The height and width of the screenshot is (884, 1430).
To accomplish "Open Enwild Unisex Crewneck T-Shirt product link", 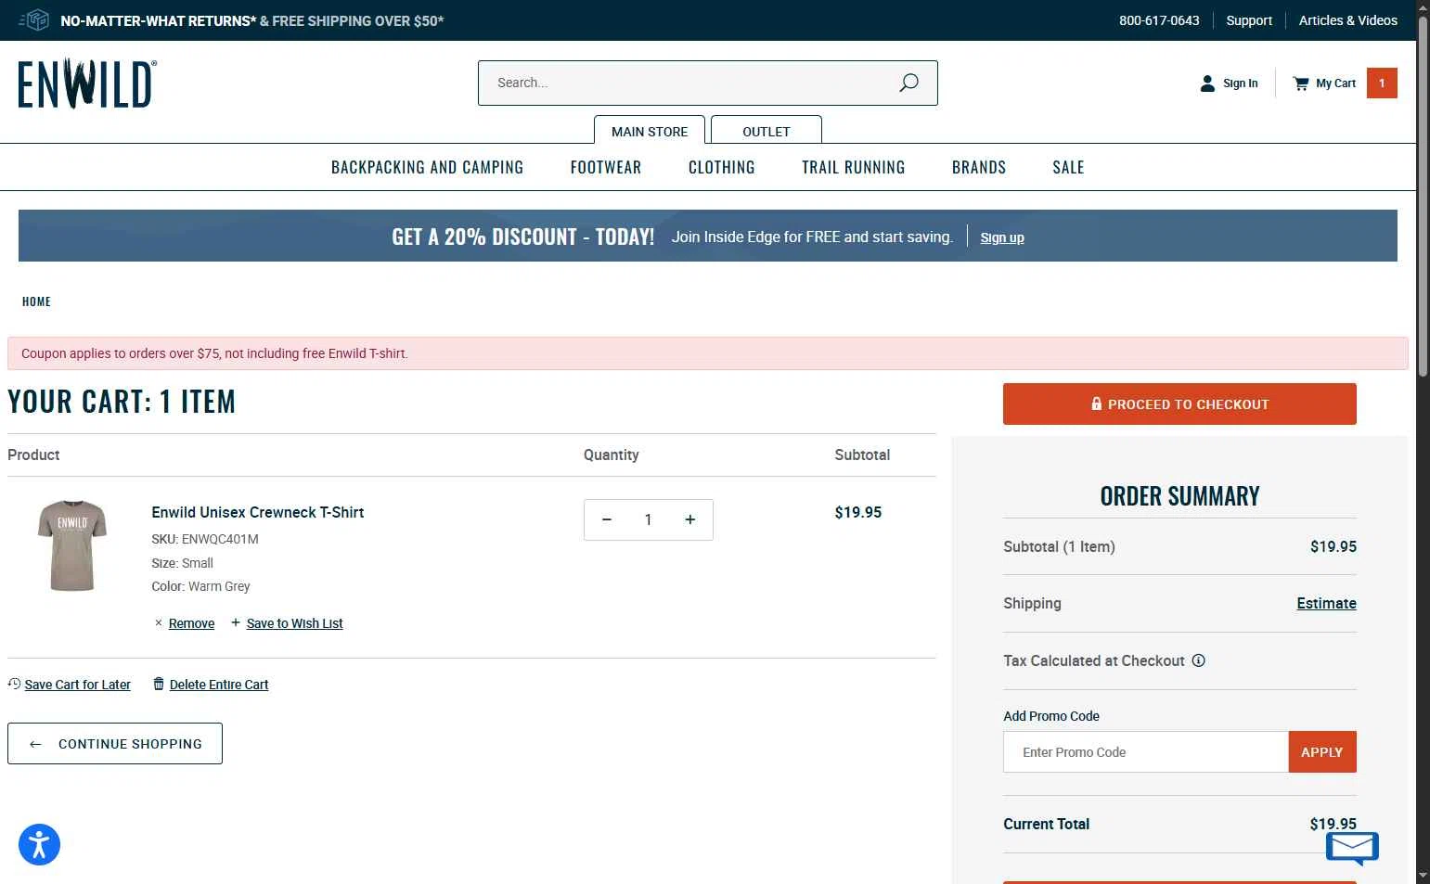I will coord(258,512).
